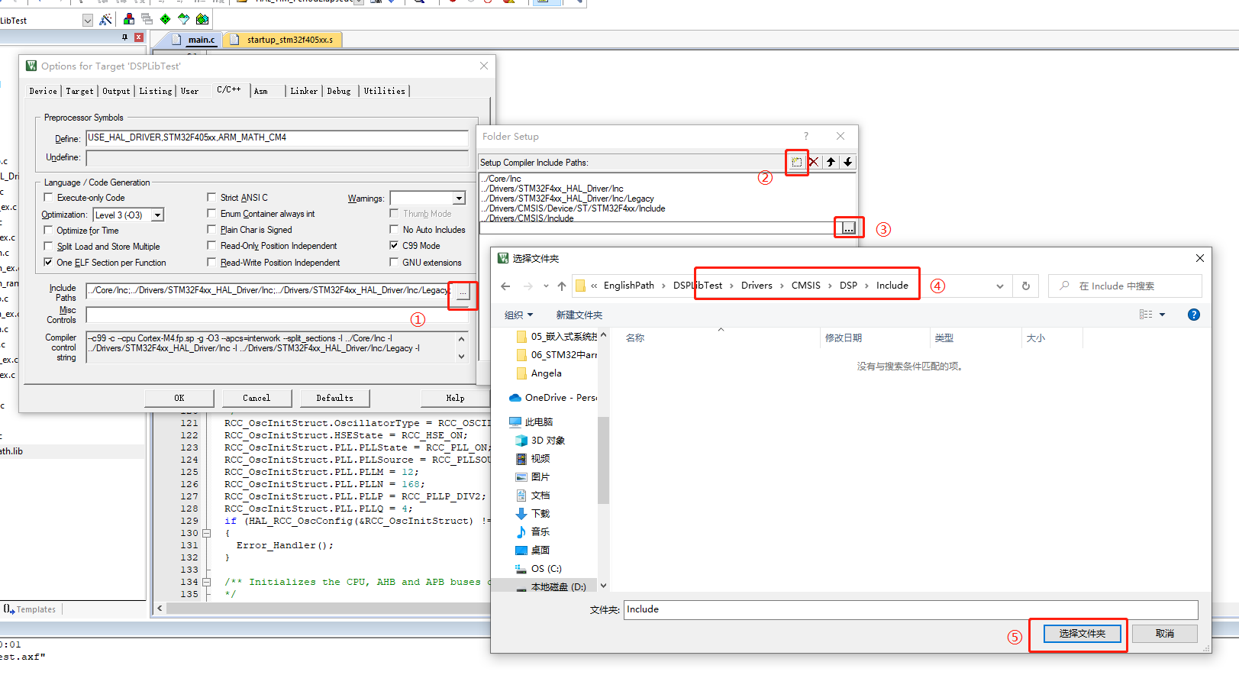Viewport: 1239px width, 675px height.
Task: Switch to the Debug tab
Action: click(x=339, y=91)
